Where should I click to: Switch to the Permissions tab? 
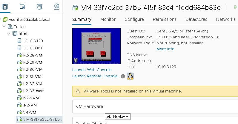(165, 19)
